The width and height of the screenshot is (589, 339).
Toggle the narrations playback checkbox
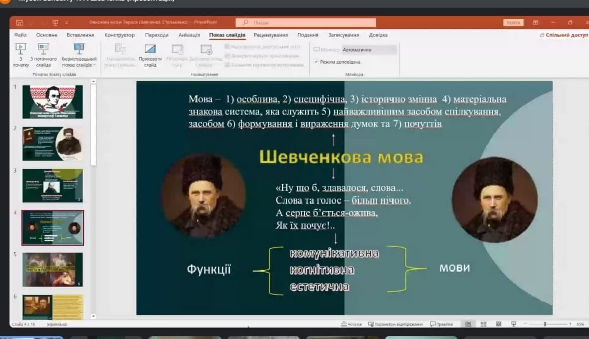click(227, 47)
